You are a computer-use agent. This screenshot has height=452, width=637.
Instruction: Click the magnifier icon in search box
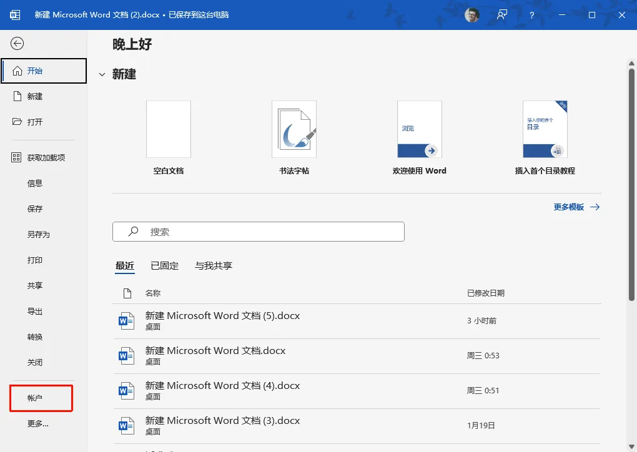tap(133, 232)
